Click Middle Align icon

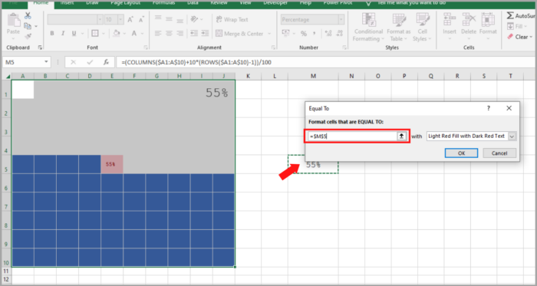[x=169, y=19]
